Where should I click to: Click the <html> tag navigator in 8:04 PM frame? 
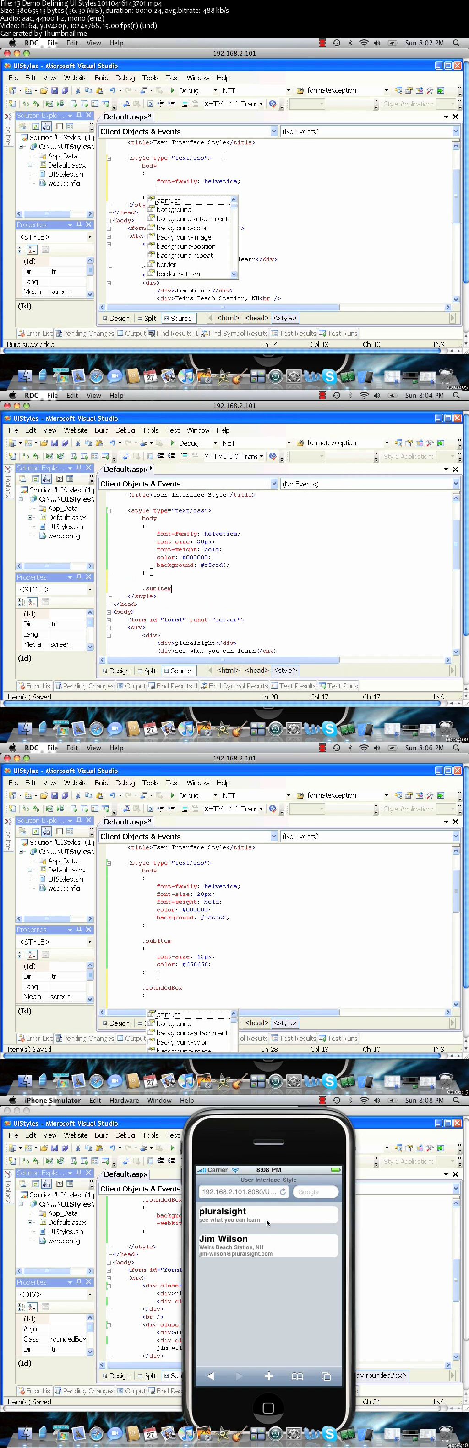pyautogui.click(x=229, y=671)
